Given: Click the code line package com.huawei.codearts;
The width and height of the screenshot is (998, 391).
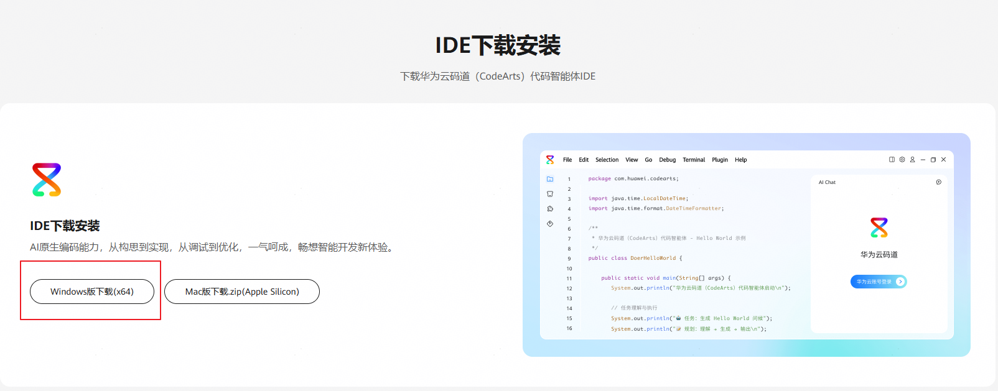Looking at the screenshot, I should click(x=633, y=178).
